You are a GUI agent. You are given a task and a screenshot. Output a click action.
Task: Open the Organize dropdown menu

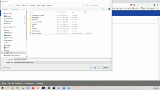pyautogui.click(x=5, y=9)
